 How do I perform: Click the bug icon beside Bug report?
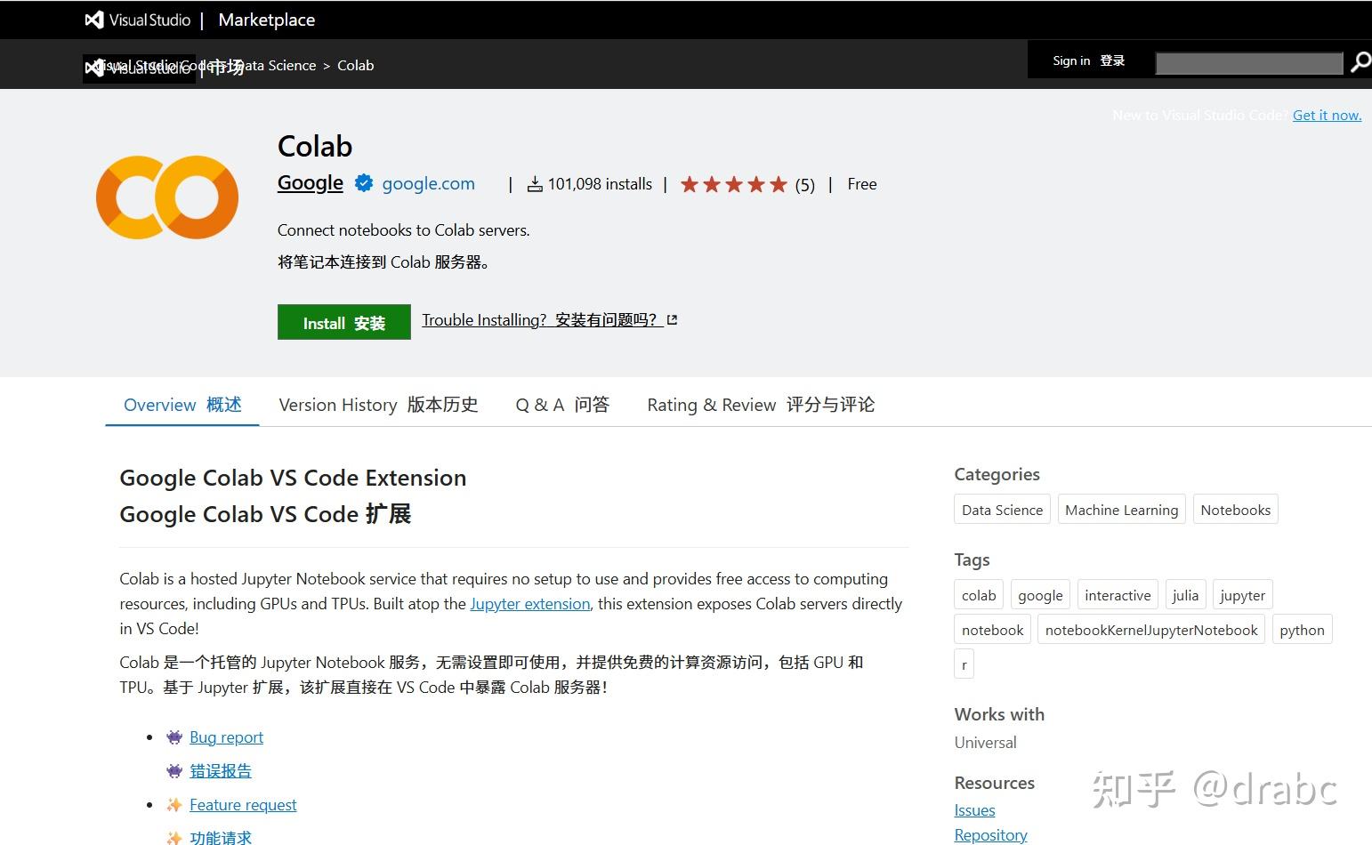coord(174,736)
